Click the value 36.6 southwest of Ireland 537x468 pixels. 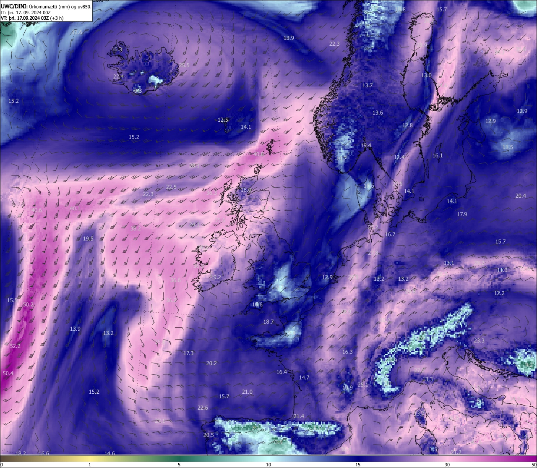(x=176, y=280)
